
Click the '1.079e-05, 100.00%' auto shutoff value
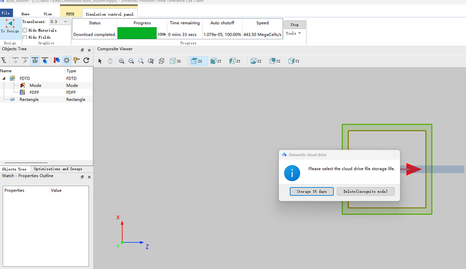pos(222,35)
